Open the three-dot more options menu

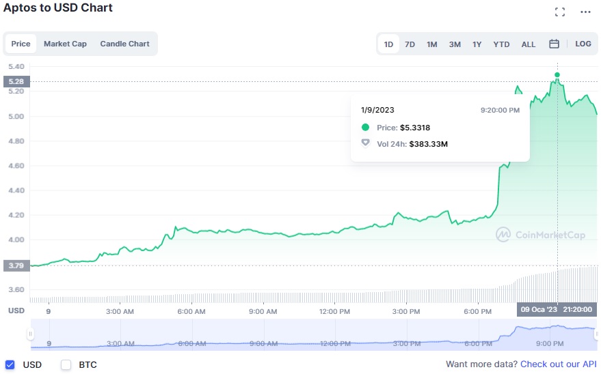[x=585, y=12]
